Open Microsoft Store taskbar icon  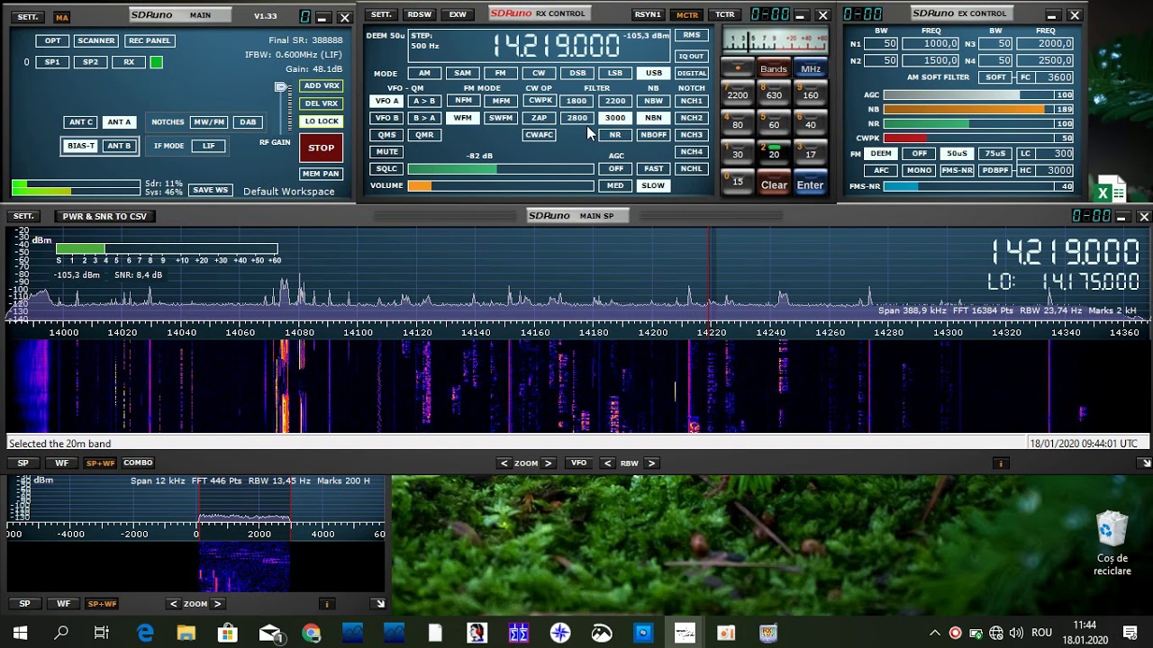228,633
